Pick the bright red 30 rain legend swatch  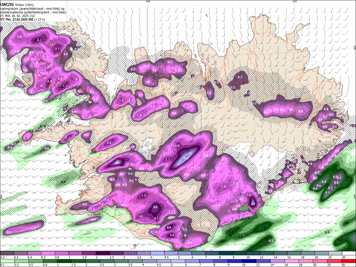348,261
